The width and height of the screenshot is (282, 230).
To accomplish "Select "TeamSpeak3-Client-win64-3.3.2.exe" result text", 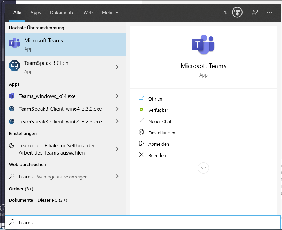I will [x=60, y=109].
